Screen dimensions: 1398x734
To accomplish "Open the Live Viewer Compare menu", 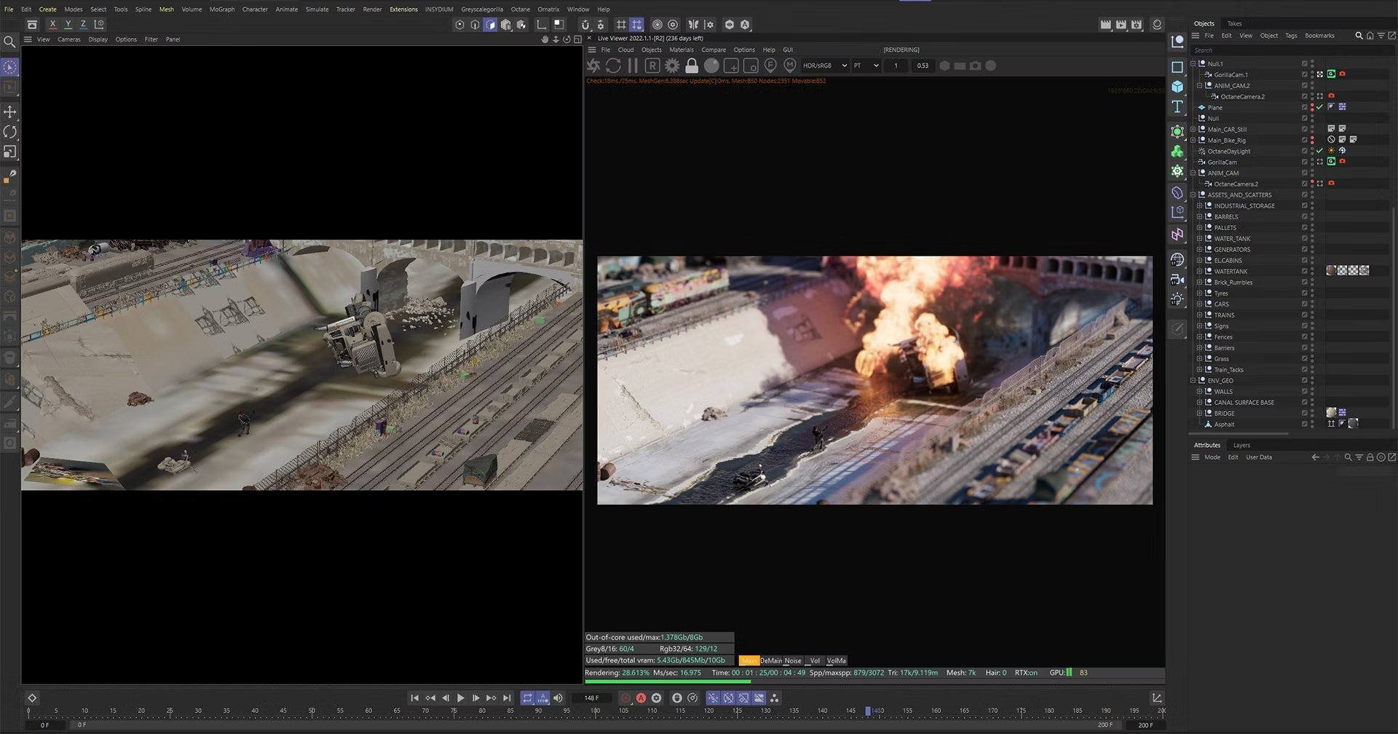I will pos(714,50).
